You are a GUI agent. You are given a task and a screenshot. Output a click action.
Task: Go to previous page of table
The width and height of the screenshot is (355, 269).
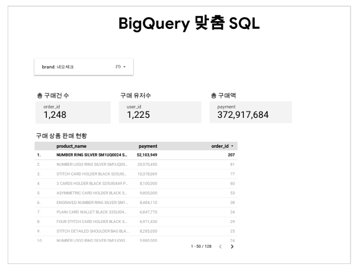220,246
